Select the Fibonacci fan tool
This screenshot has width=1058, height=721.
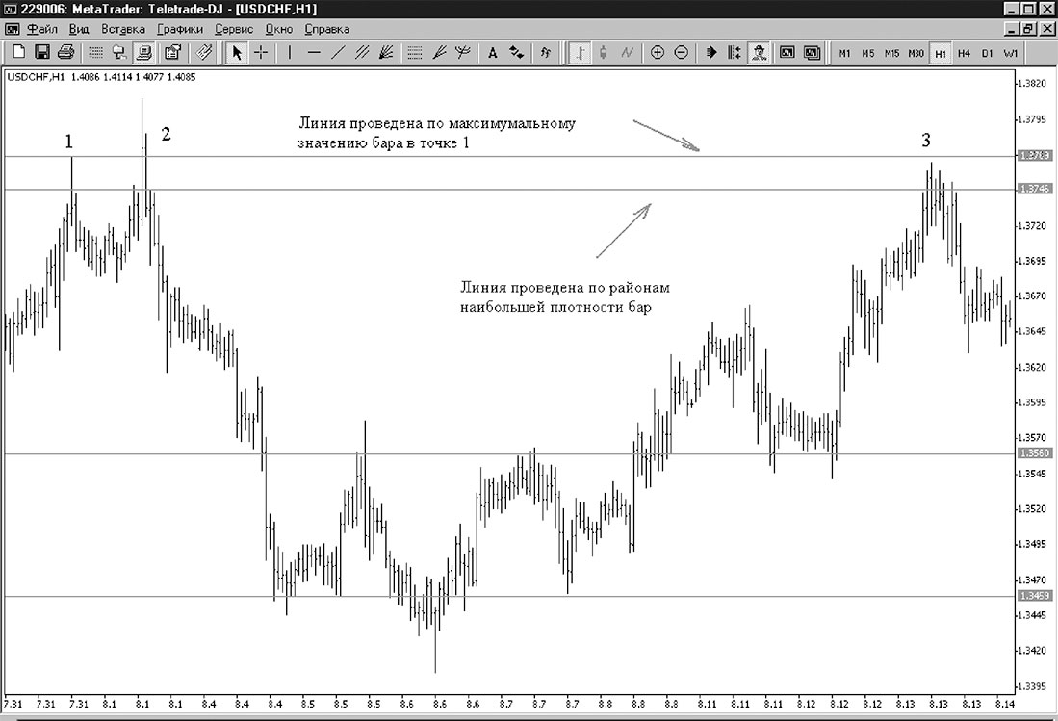click(439, 52)
